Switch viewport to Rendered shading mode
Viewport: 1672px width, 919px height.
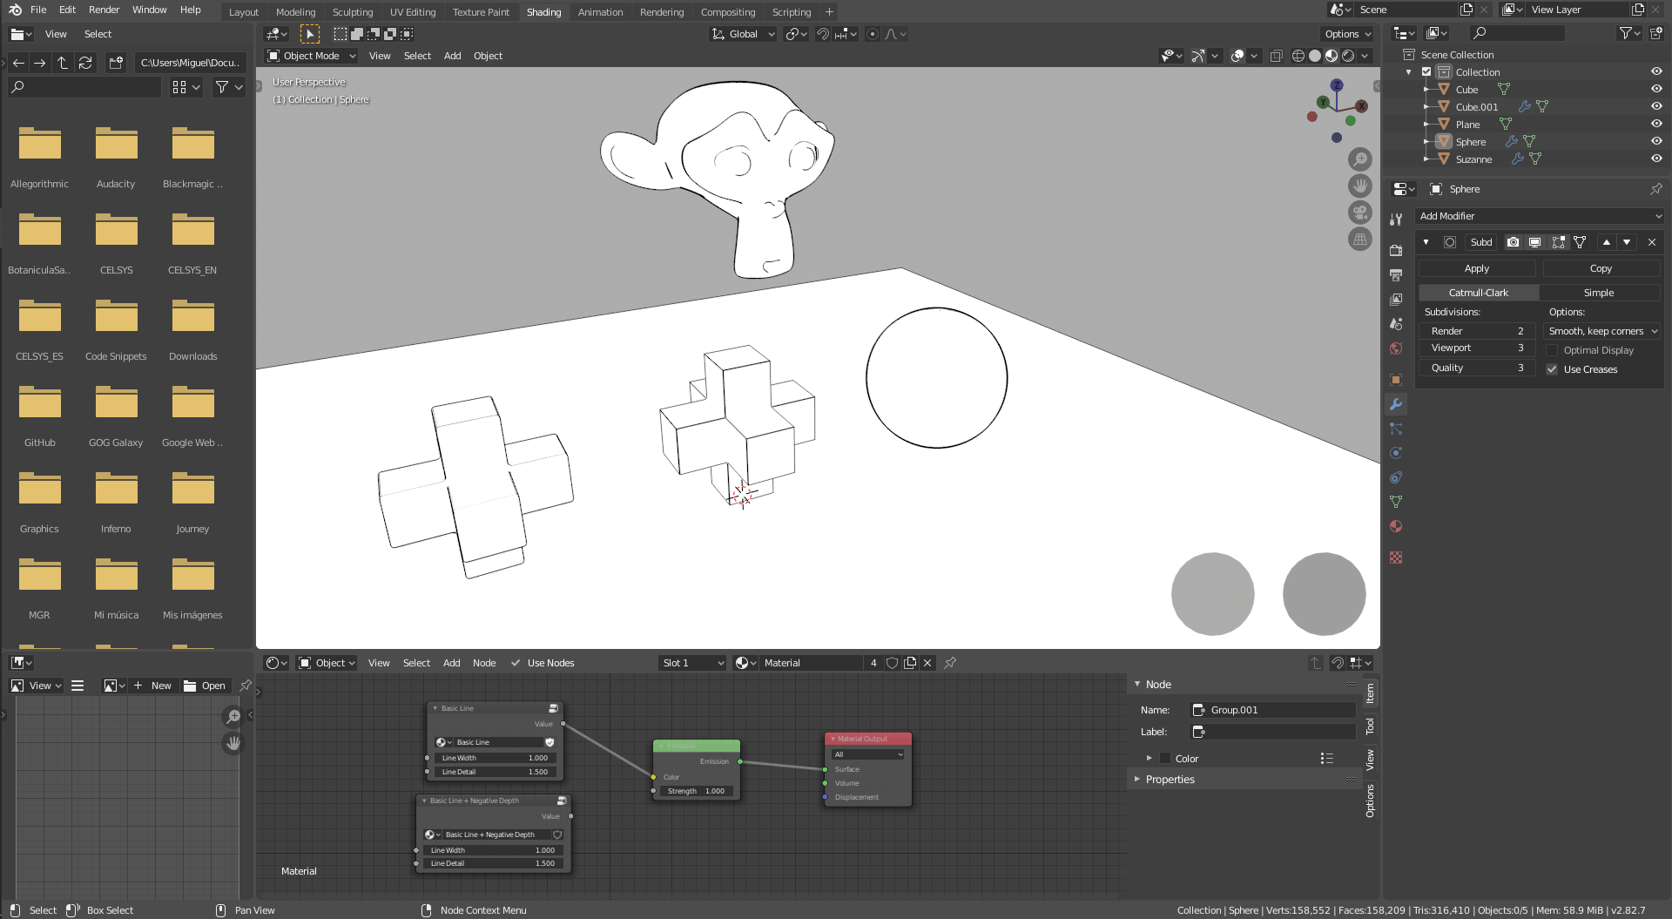click(x=1349, y=56)
